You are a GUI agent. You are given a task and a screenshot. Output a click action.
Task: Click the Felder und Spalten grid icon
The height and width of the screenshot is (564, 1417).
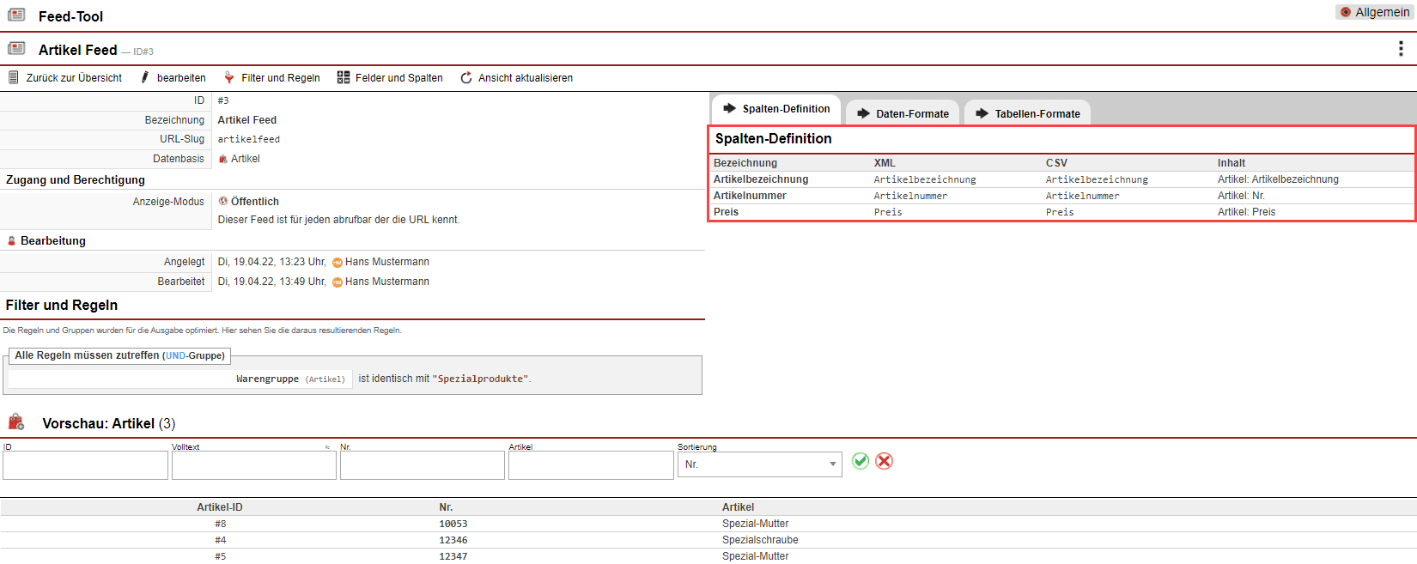click(x=344, y=77)
